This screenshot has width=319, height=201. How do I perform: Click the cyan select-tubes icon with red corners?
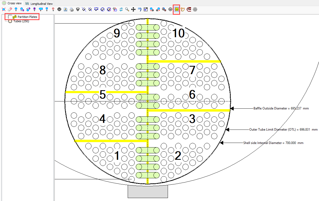pos(4,9)
